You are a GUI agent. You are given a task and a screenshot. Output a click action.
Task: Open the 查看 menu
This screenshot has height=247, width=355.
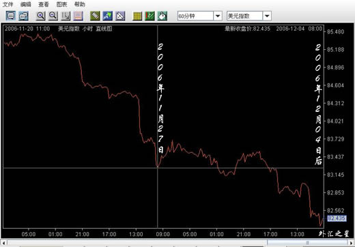(44, 4)
